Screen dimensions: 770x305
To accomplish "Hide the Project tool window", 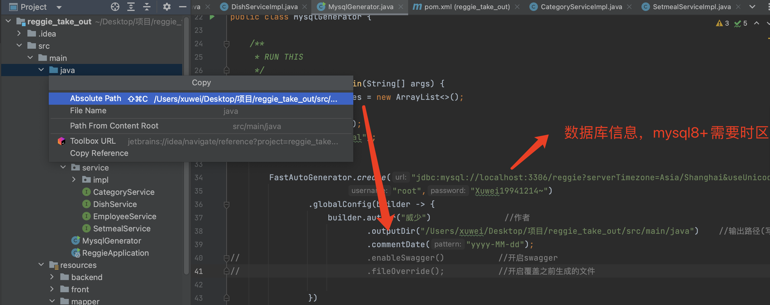I will pos(182,7).
